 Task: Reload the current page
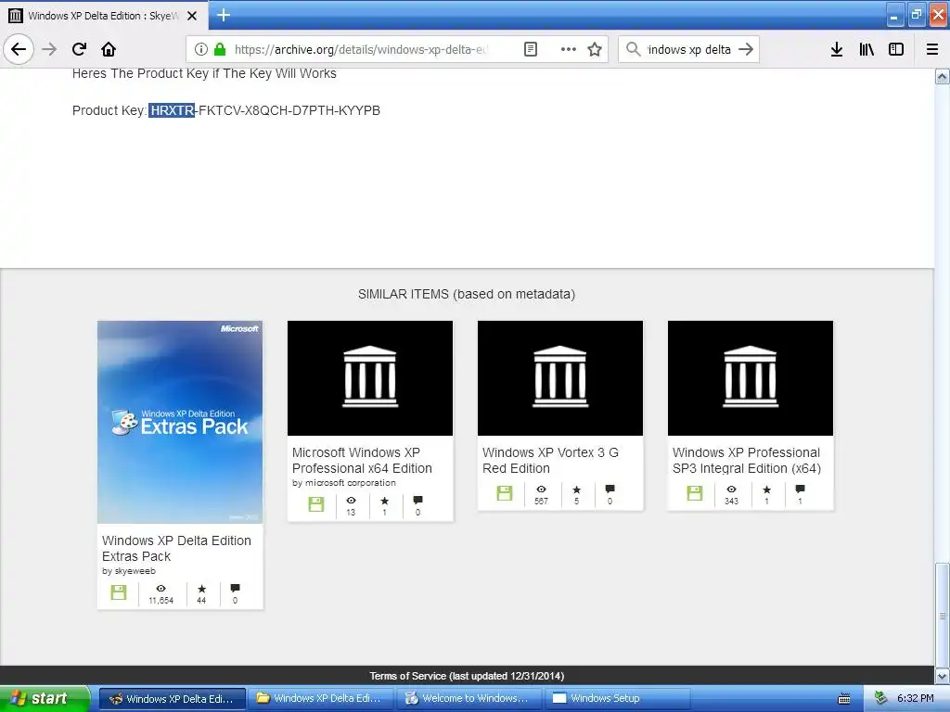(80, 49)
